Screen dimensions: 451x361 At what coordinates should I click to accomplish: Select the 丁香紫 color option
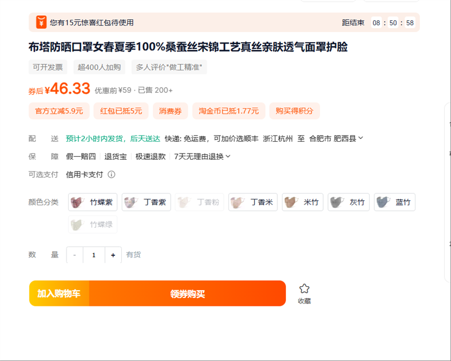[146, 202]
